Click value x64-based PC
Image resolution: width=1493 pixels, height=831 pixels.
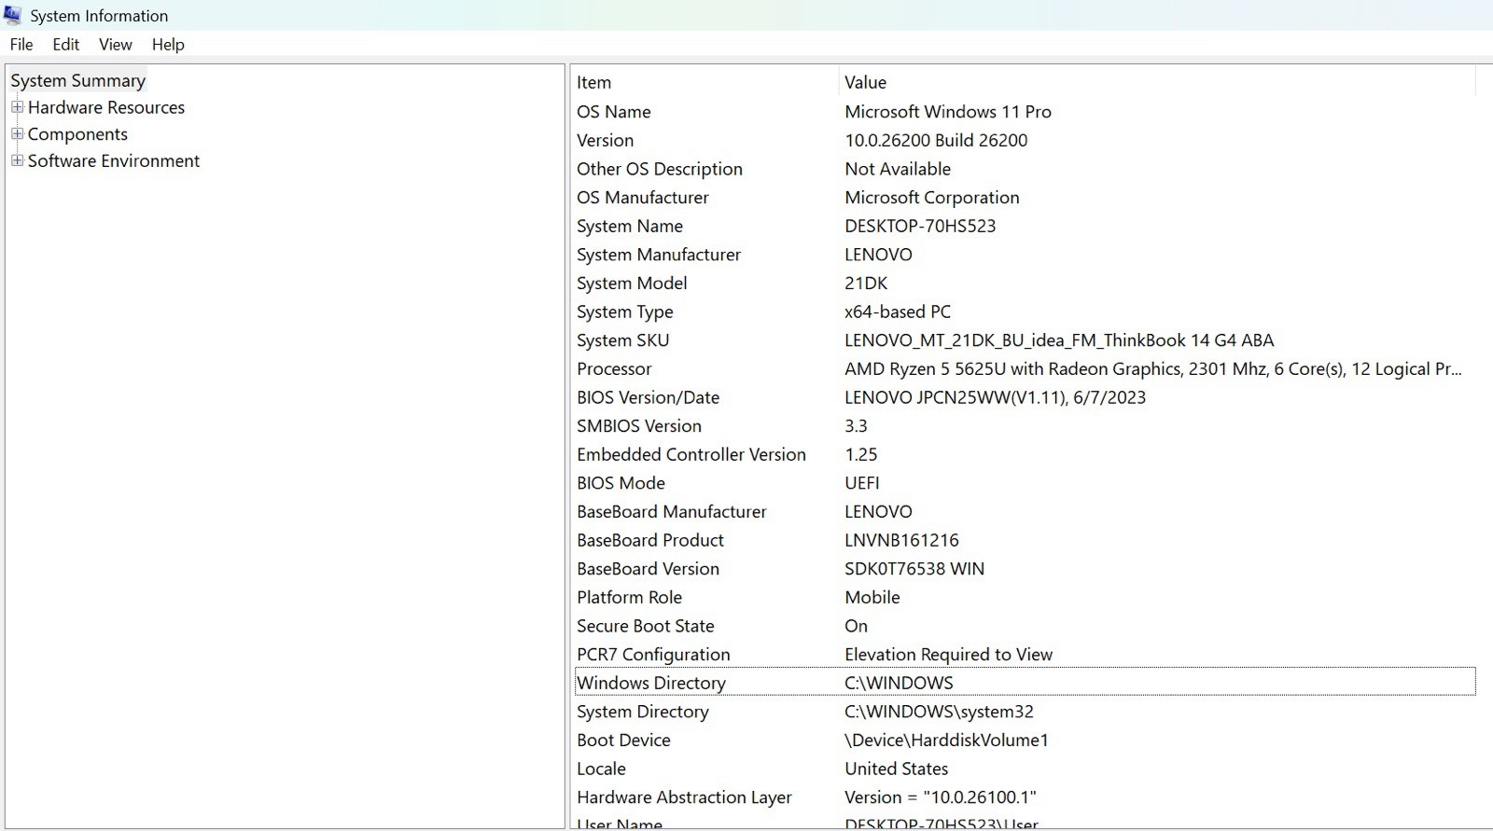pyautogui.click(x=898, y=312)
